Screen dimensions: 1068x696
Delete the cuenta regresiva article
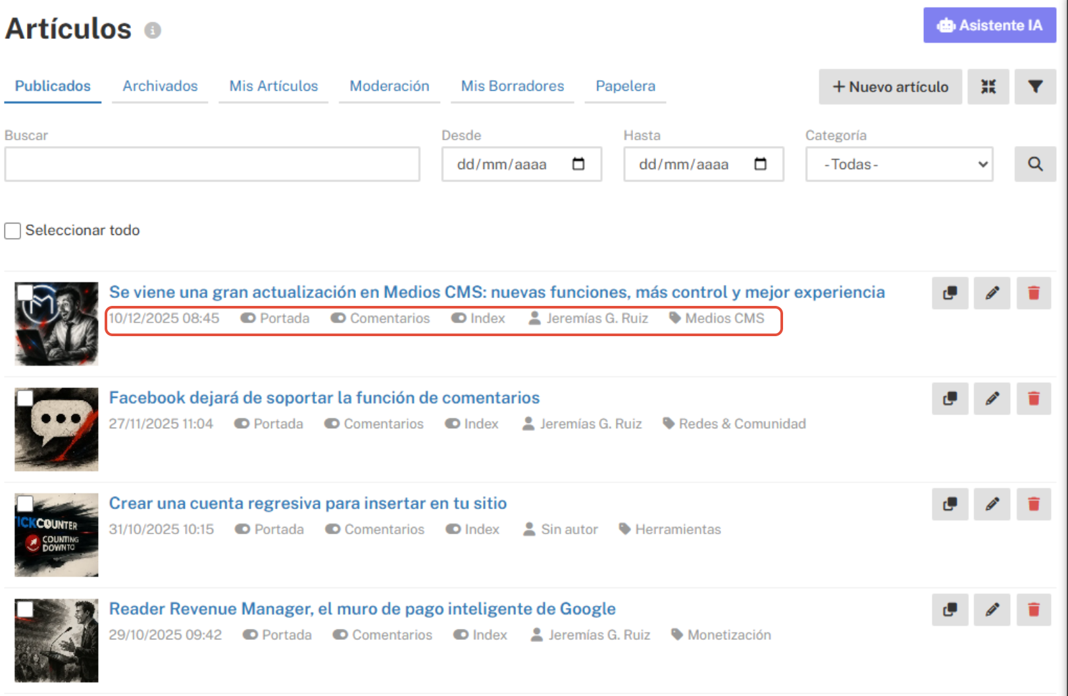click(1034, 504)
